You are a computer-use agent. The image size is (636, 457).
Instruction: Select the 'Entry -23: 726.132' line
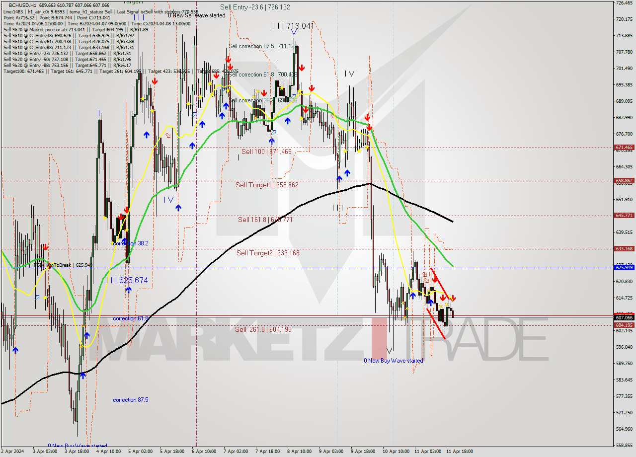point(67,53)
